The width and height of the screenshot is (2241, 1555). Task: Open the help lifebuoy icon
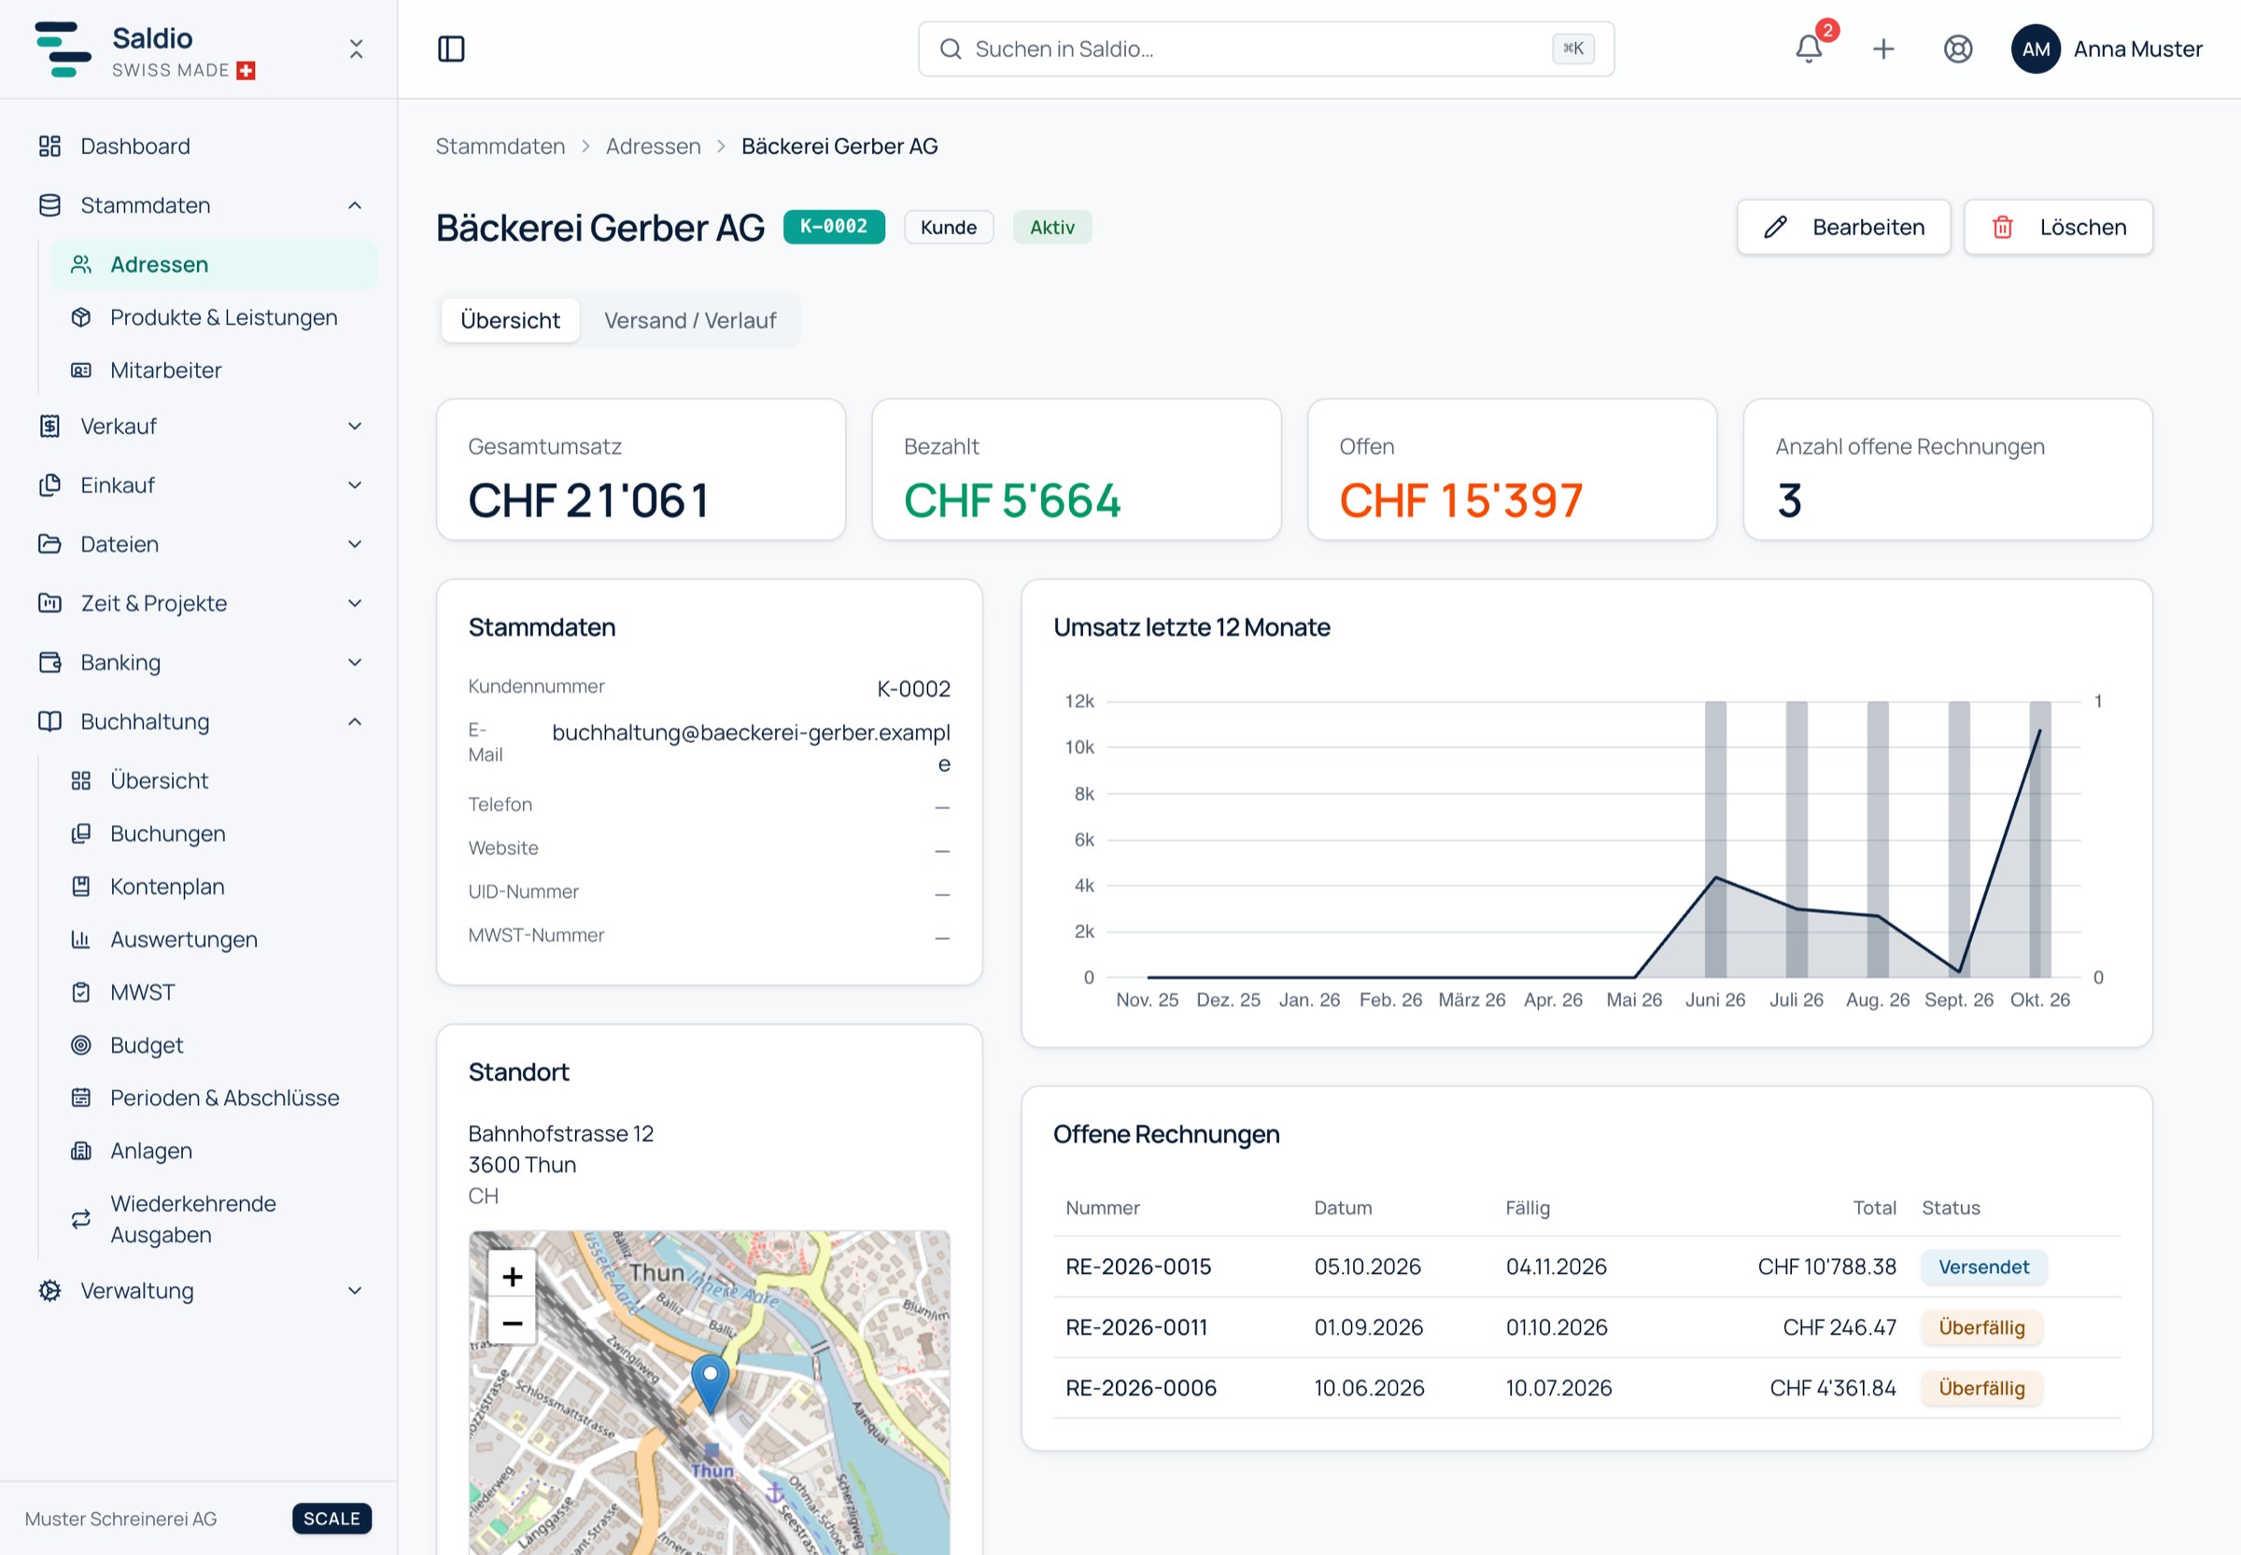click(x=1957, y=49)
